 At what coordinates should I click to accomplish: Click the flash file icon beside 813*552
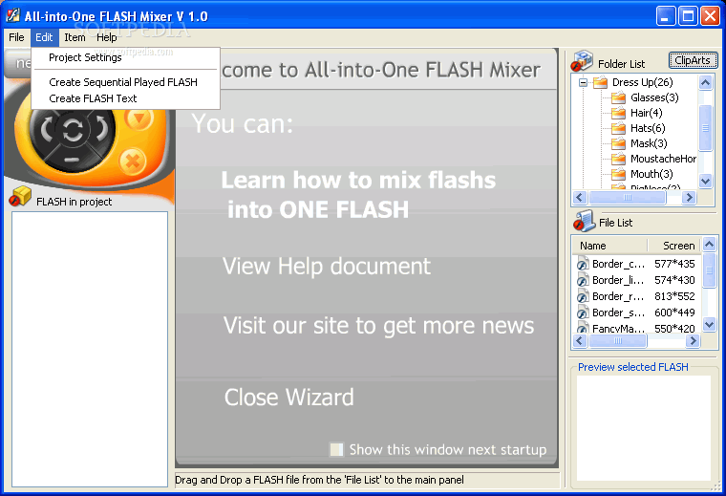coord(583,296)
